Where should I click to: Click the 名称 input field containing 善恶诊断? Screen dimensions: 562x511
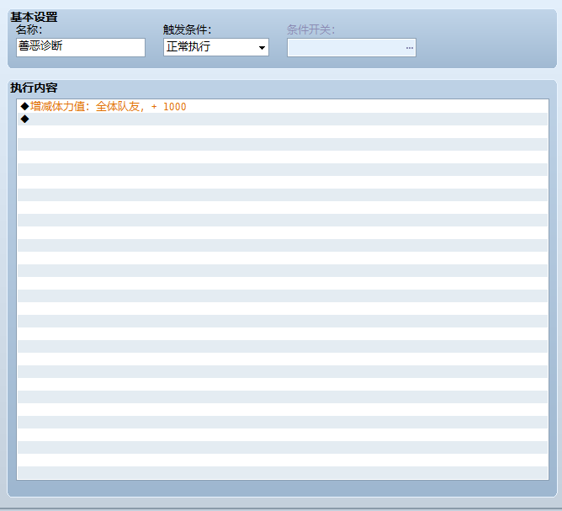(81, 47)
